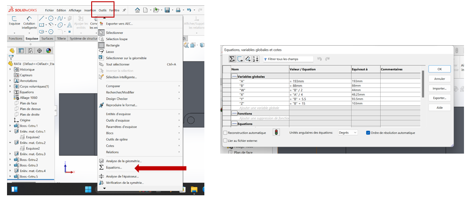Switch to the Surfaces tab

pyautogui.click(x=47, y=39)
